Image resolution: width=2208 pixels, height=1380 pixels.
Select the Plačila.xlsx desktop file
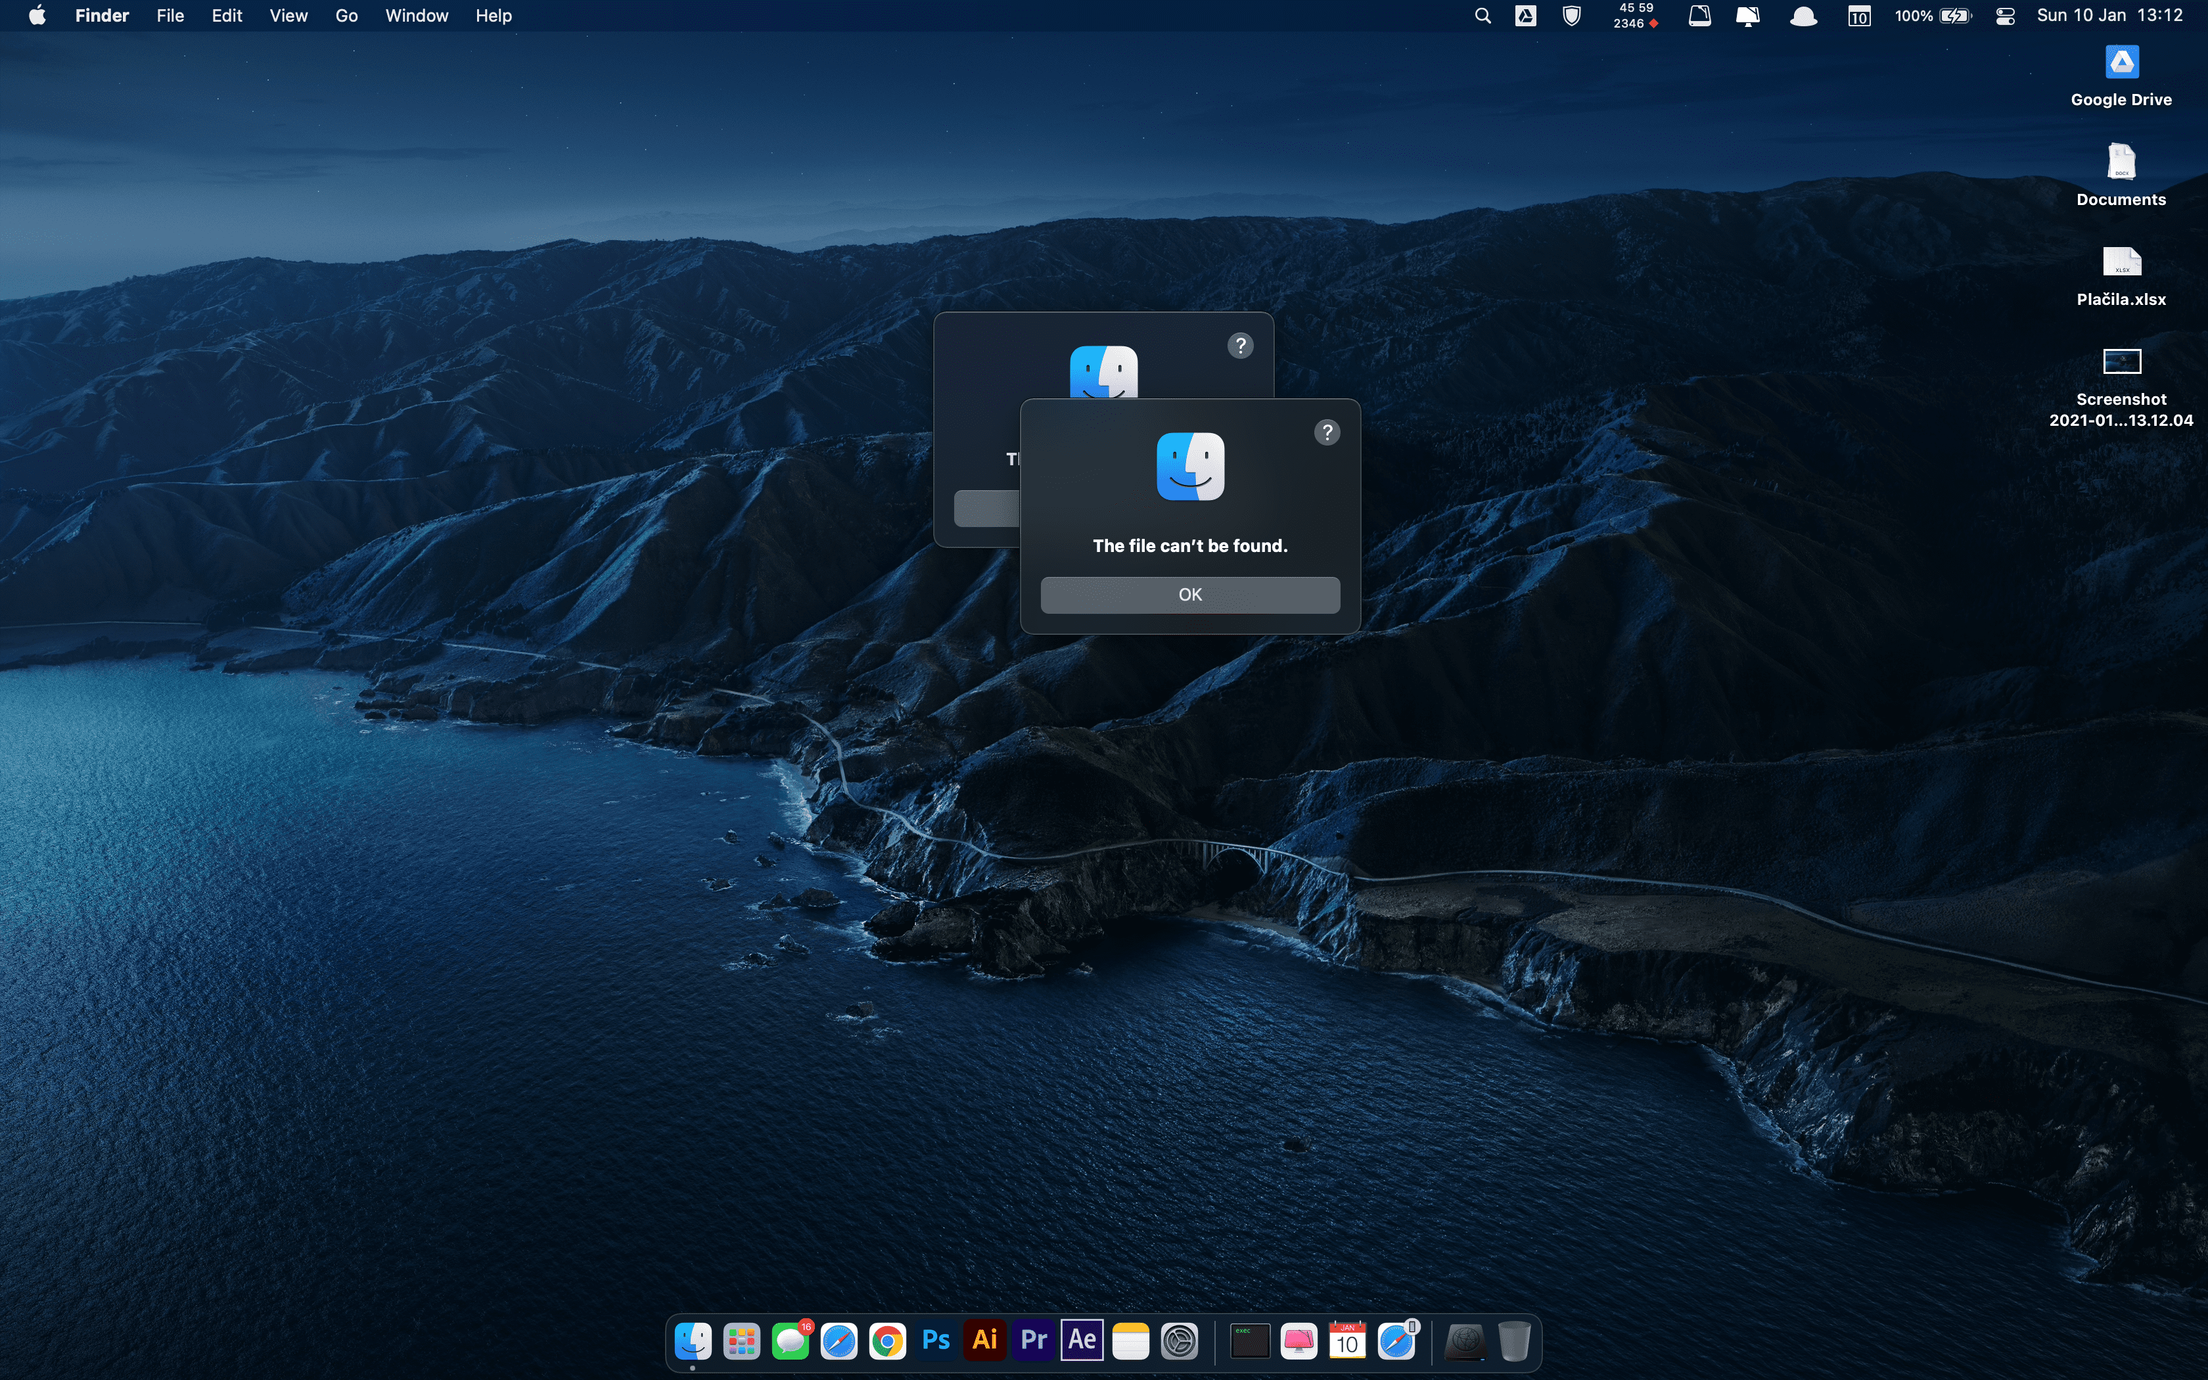point(2121,263)
